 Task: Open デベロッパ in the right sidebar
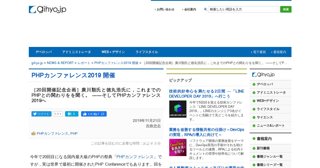click(265, 84)
